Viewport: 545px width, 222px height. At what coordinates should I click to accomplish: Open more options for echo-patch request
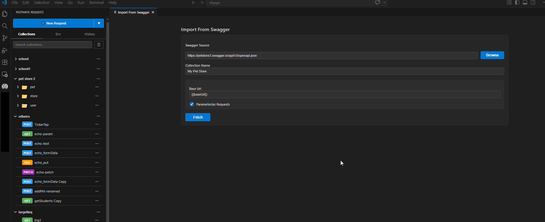97,172
